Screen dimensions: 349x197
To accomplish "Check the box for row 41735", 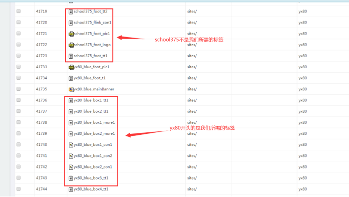I will [x=19, y=89].
